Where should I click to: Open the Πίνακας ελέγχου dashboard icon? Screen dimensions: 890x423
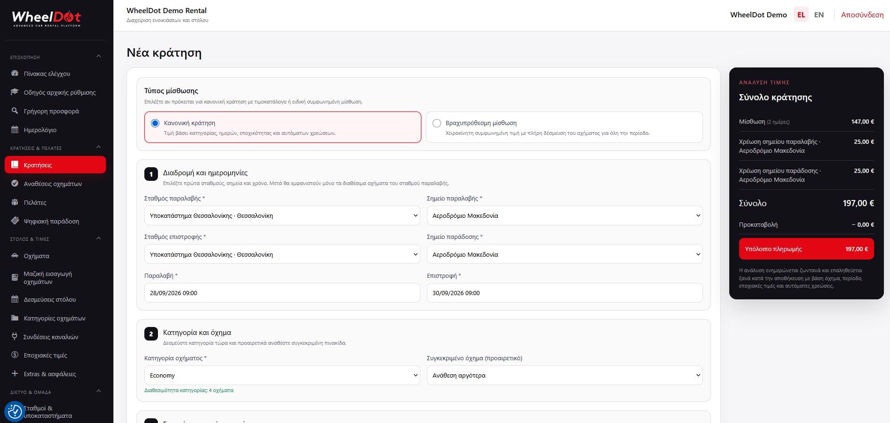tap(15, 74)
